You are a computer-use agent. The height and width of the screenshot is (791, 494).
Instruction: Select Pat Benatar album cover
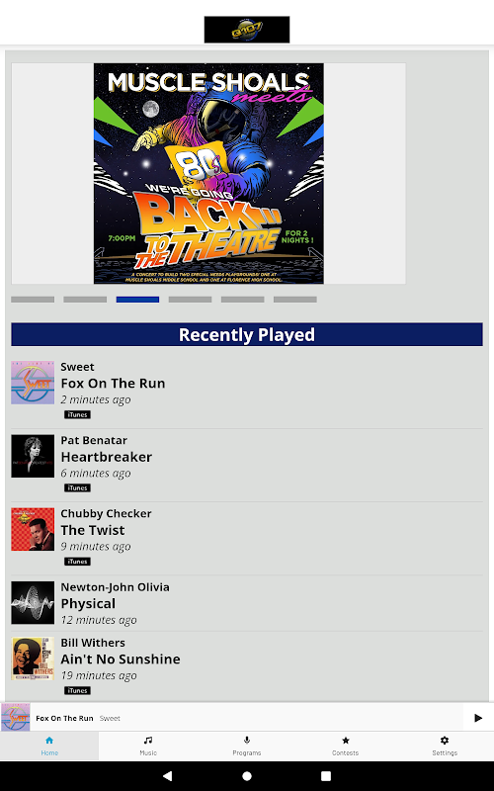[x=33, y=456]
